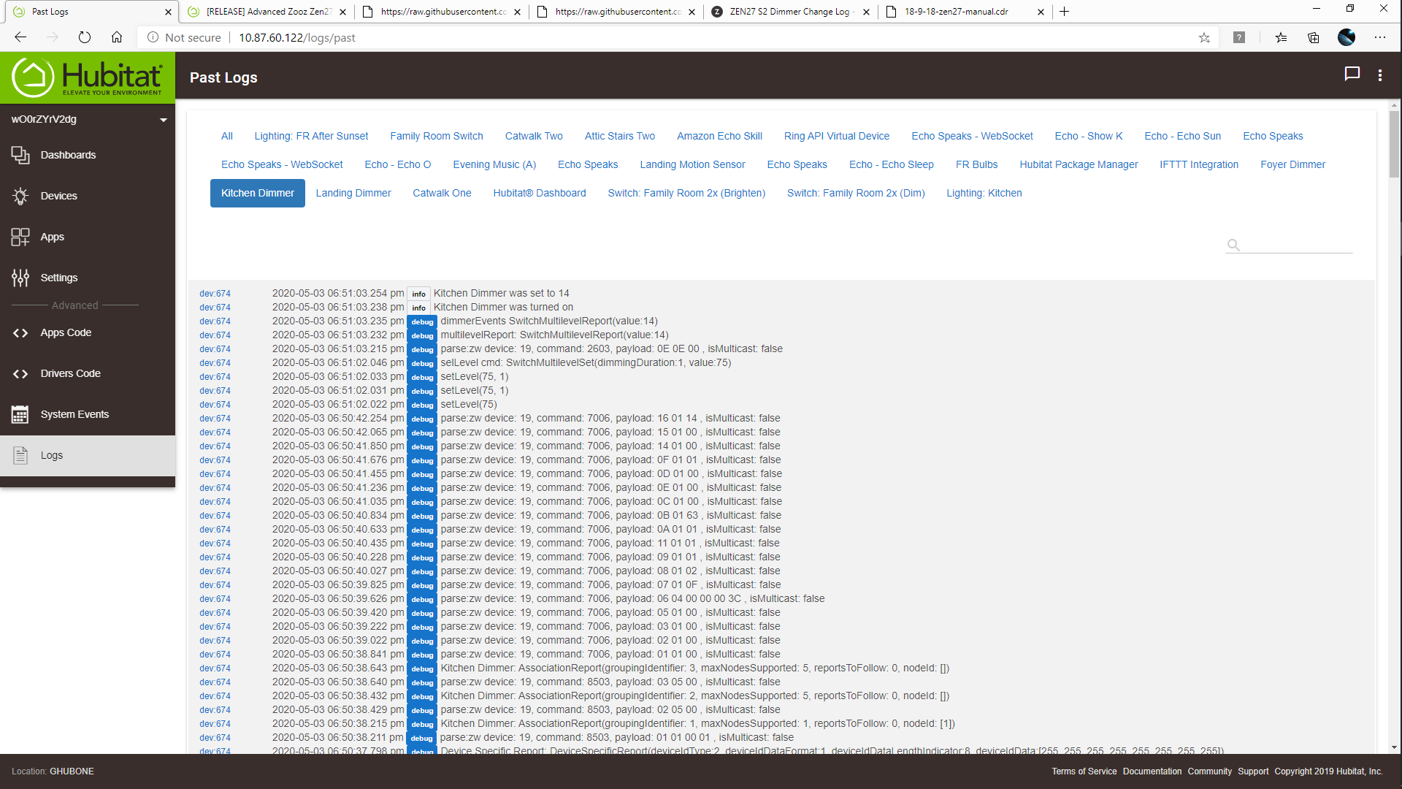Open a new browser tab
Image resolution: width=1402 pixels, height=789 pixels.
pos(1065,12)
